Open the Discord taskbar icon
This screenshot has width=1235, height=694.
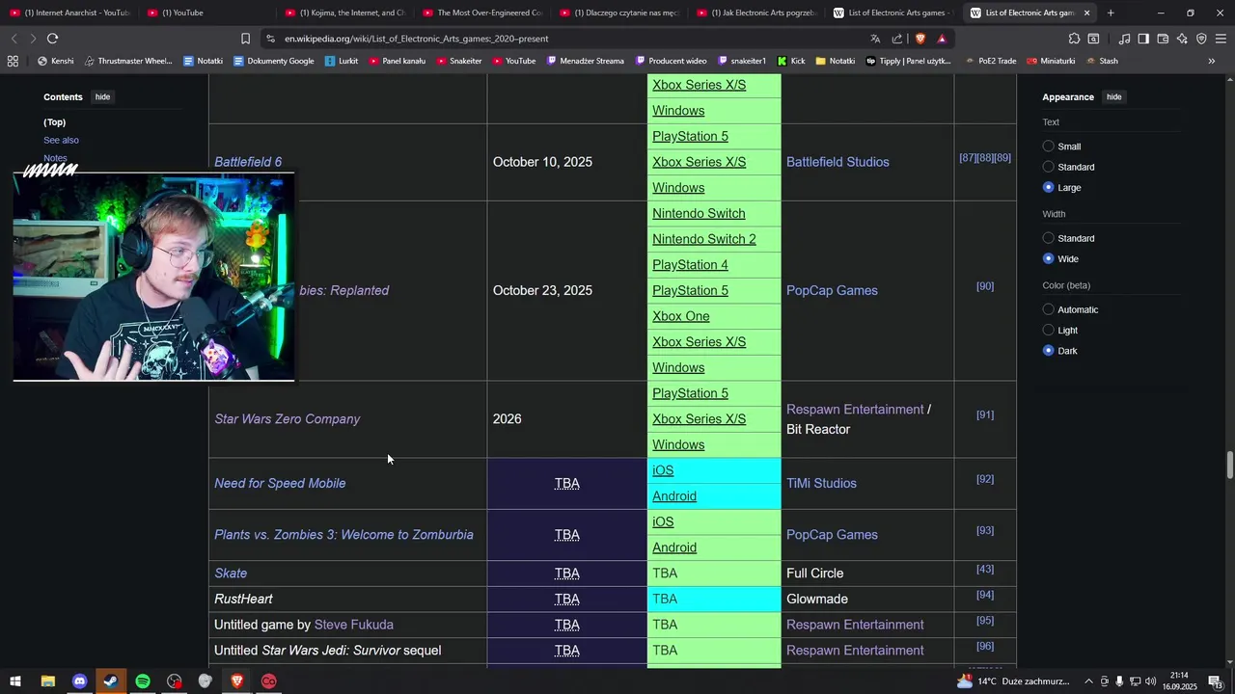click(x=79, y=681)
